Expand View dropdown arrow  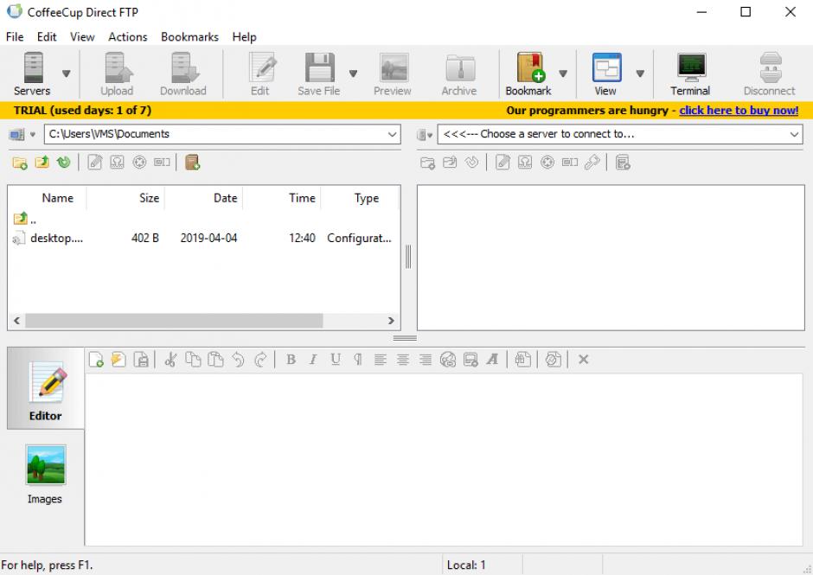pyautogui.click(x=640, y=73)
